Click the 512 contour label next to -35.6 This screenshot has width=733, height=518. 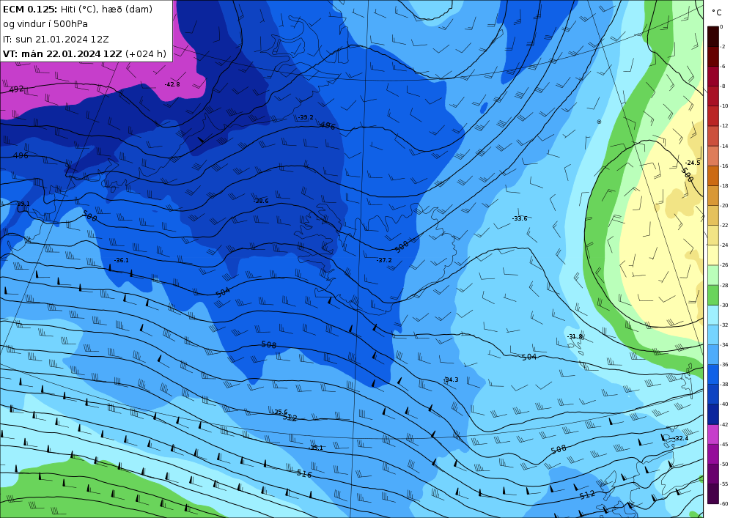pos(290,418)
